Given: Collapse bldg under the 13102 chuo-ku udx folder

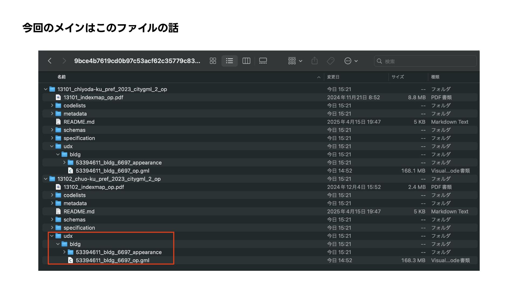Looking at the screenshot, I should pyautogui.click(x=58, y=244).
